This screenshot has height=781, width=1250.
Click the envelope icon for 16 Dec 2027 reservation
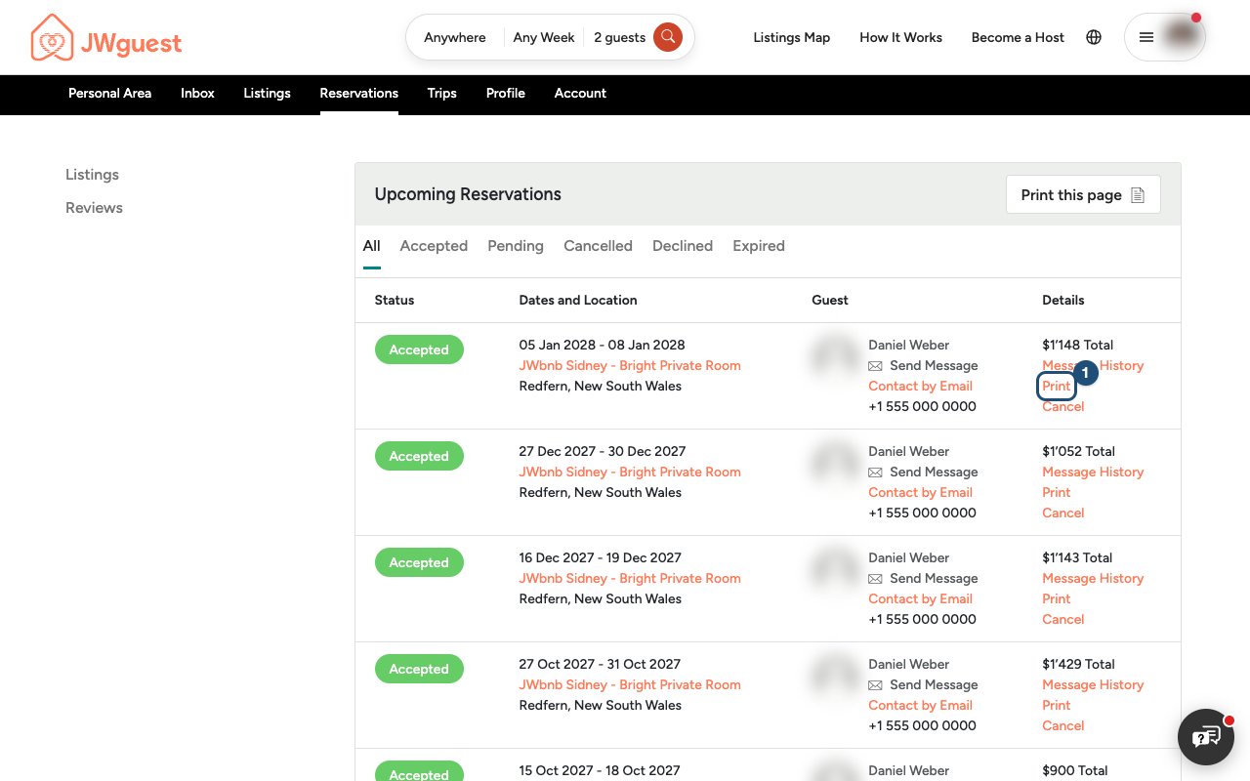click(x=875, y=579)
